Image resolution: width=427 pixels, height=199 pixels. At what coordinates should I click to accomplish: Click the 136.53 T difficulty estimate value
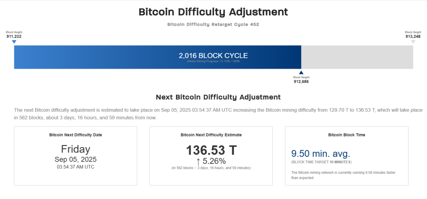[211, 150]
